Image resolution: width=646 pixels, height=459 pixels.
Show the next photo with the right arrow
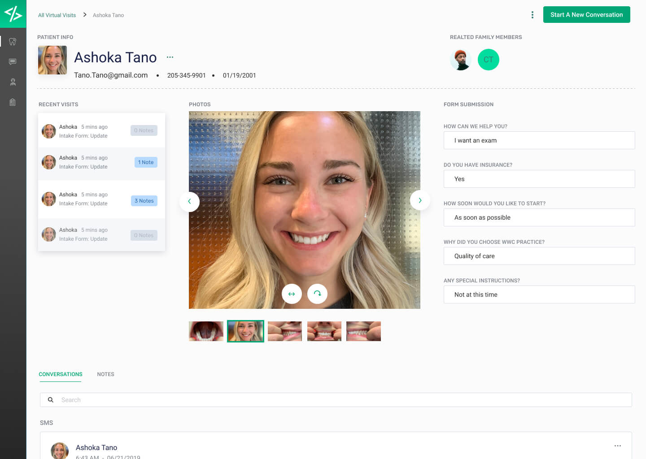(x=420, y=200)
